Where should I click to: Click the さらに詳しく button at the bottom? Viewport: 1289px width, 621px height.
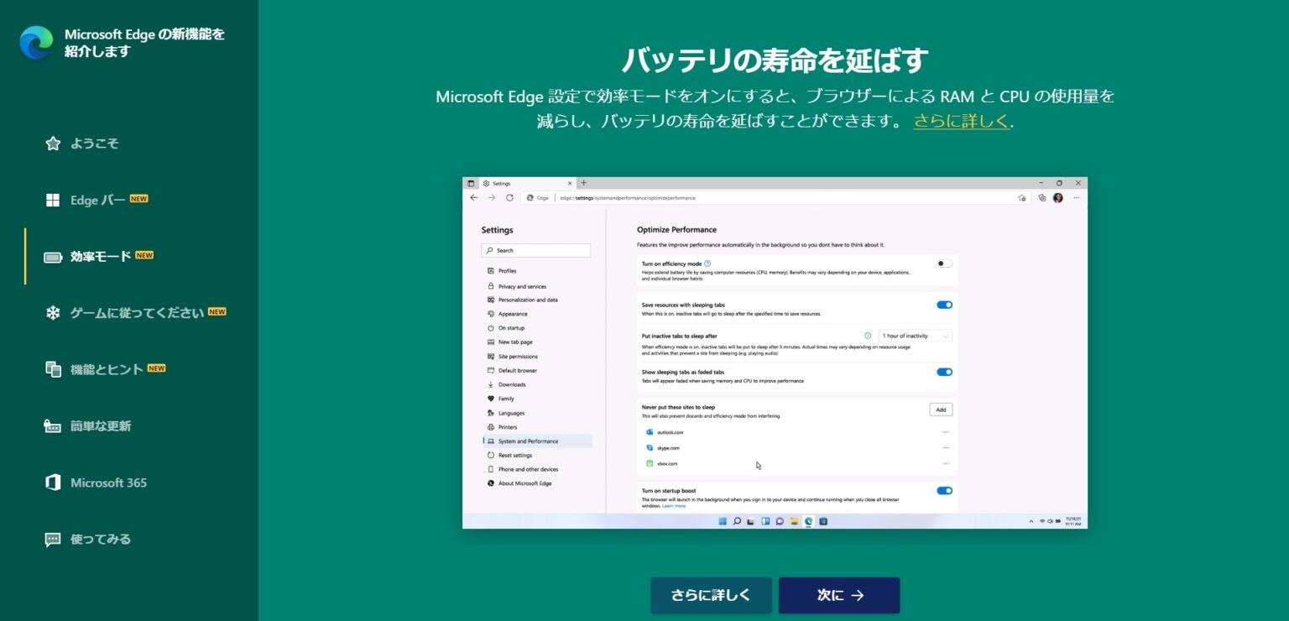[x=711, y=595]
